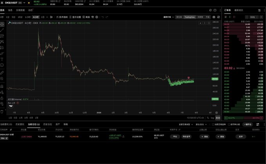Open the emoji/icons tool in sidebar
The width and height of the screenshot is (266, 164).
tap(2, 65)
